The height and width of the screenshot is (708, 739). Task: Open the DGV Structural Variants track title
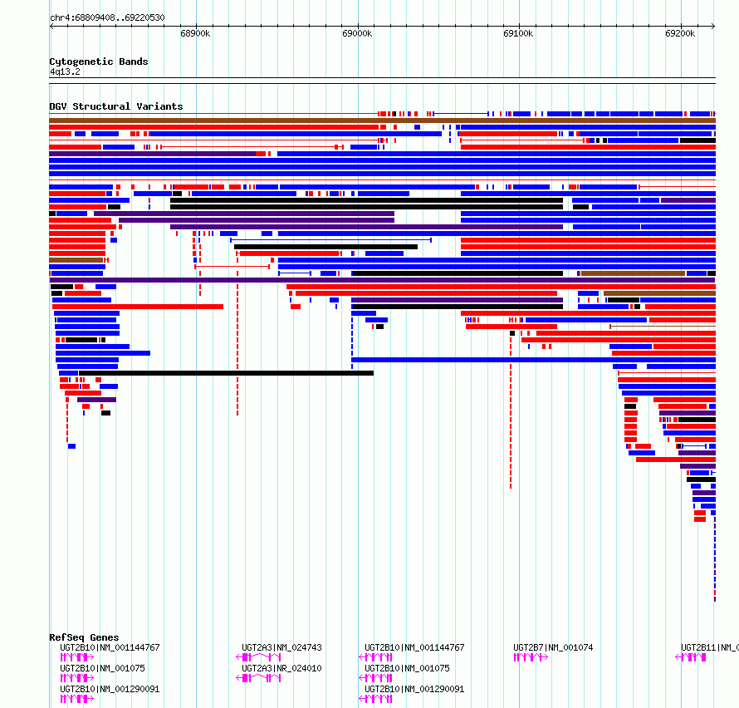(116, 106)
